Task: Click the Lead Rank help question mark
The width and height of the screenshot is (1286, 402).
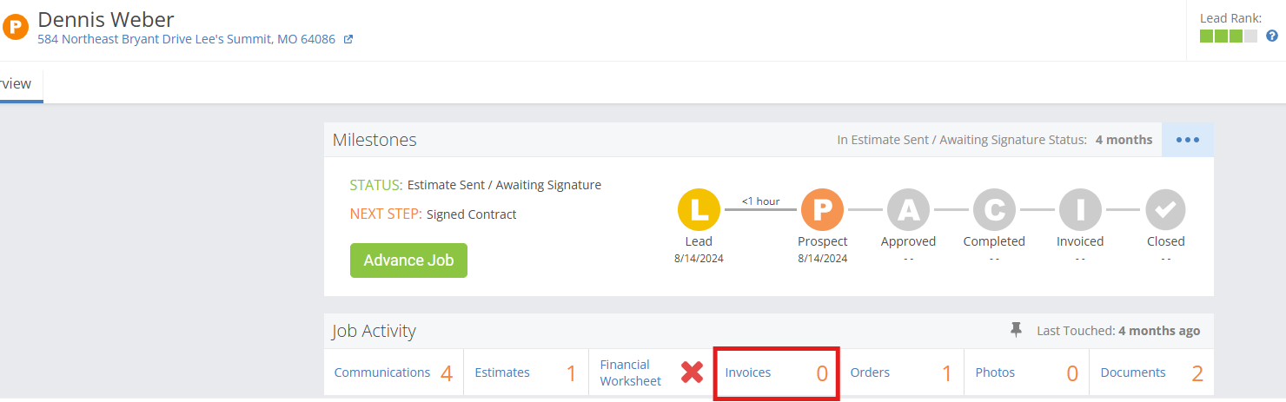Action: pyautogui.click(x=1272, y=36)
